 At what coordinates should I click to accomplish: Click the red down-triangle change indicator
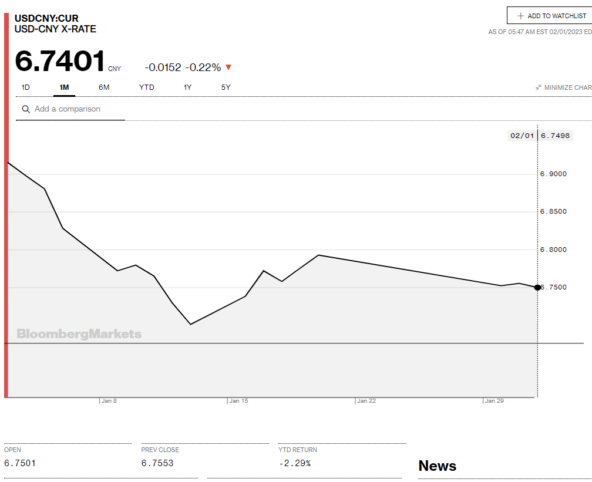tap(228, 68)
